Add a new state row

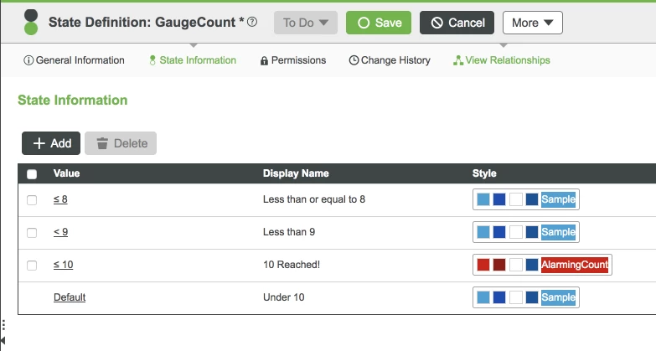[51, 143]
